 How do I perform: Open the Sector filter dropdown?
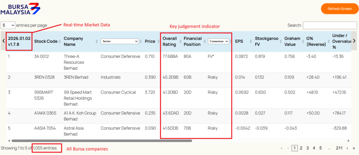[x=120, y=41]
